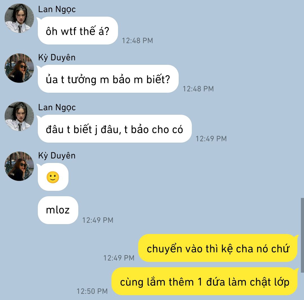Tap Kỳ Duyên name label above the emoji
The image size is (304, 300).
click(x=57, y=156)
